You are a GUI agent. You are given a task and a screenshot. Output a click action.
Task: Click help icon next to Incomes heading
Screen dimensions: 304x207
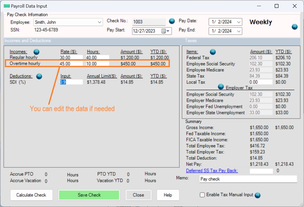click(x=36, y=52)
